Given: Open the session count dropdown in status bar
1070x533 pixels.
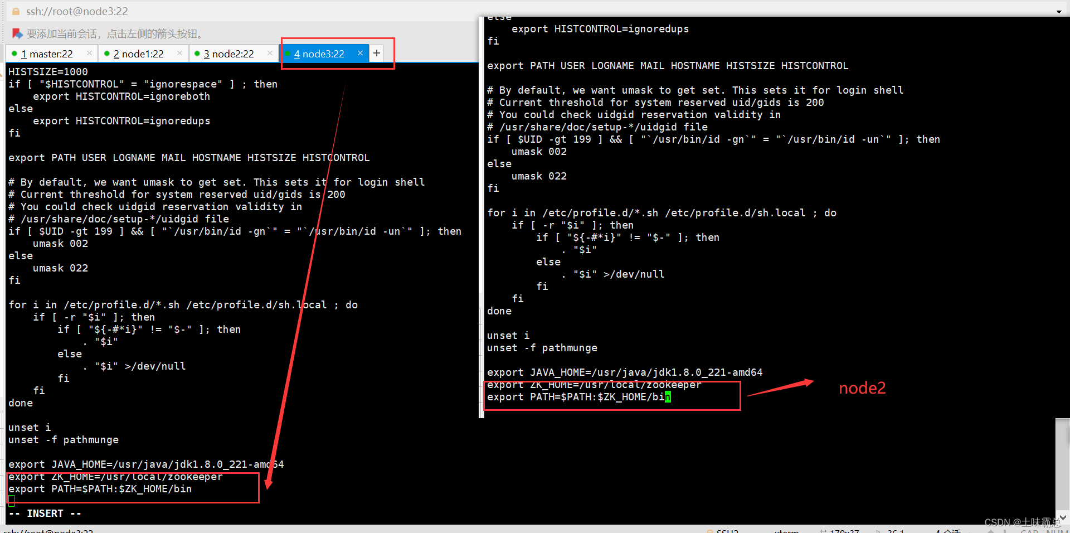Looking at the screenshot, I should 952,531.
